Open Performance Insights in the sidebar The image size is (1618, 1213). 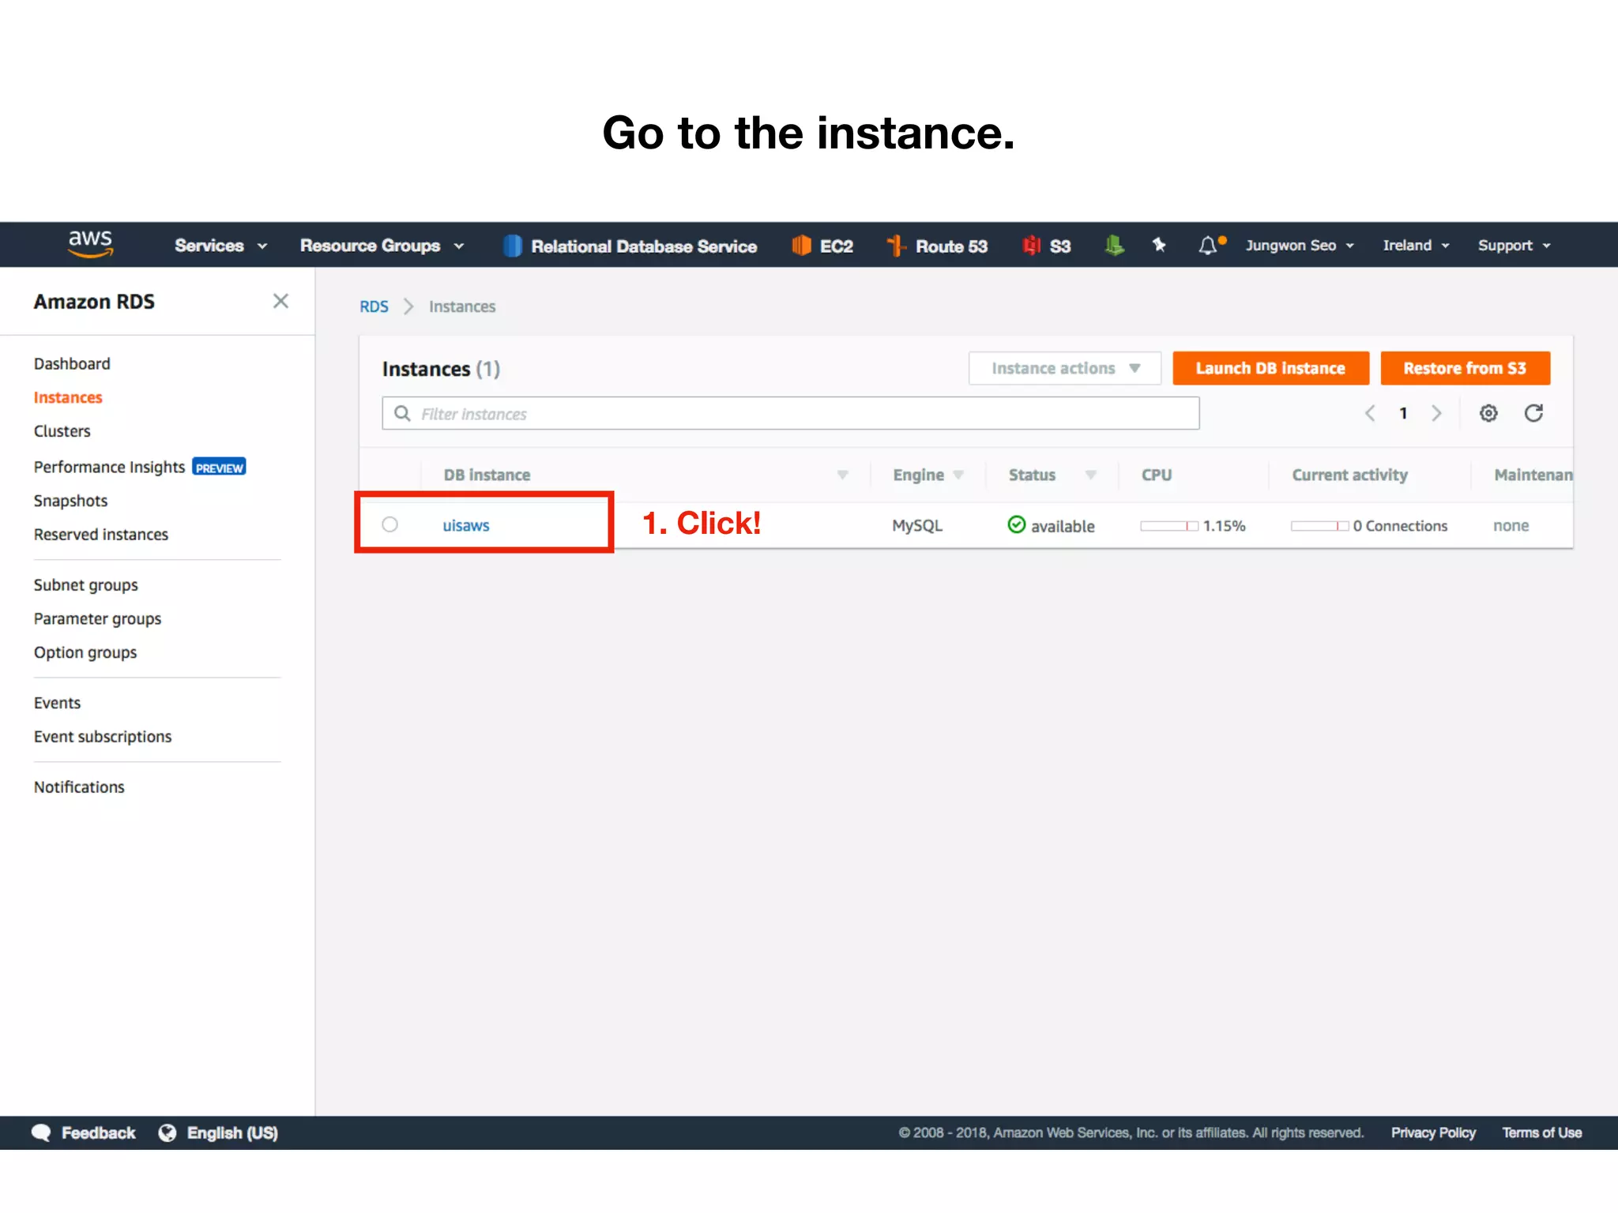point(109,467)
